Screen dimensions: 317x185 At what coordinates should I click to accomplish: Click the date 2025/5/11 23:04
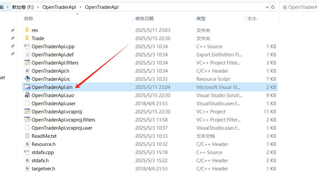coord(153,87)
